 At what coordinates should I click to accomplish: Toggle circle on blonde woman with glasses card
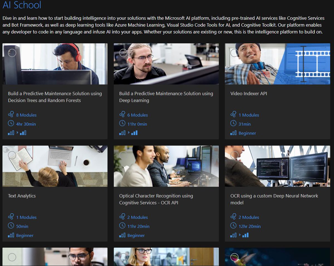coord(123,257)
